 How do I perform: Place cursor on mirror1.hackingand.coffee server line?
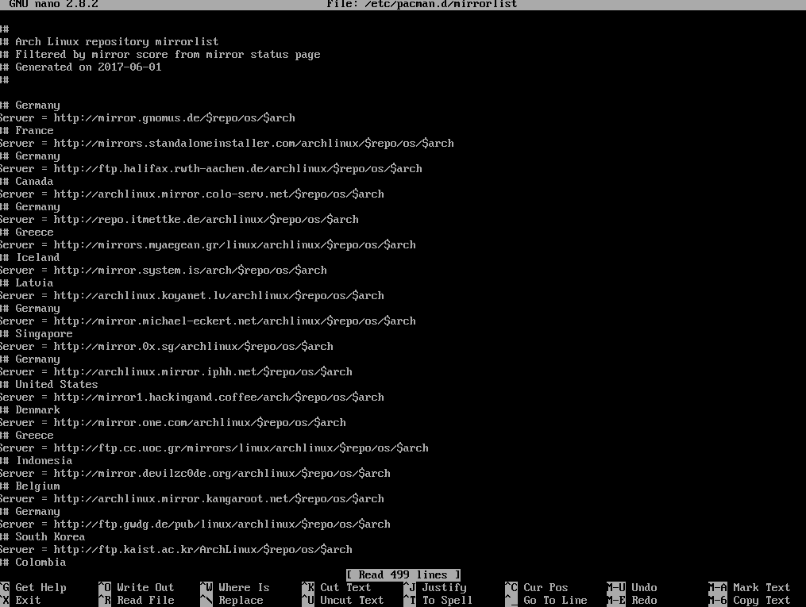tap(192, 398)
